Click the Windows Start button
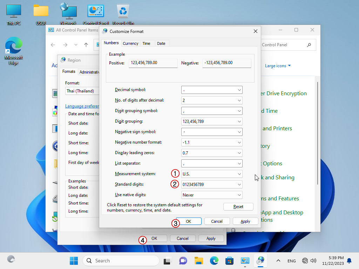 (74, 261)
